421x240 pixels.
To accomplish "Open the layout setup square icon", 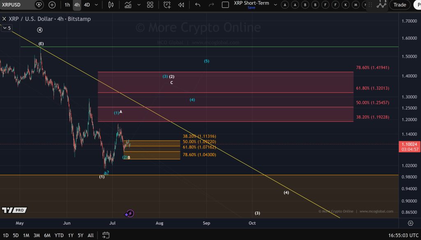I will point(225,5).
